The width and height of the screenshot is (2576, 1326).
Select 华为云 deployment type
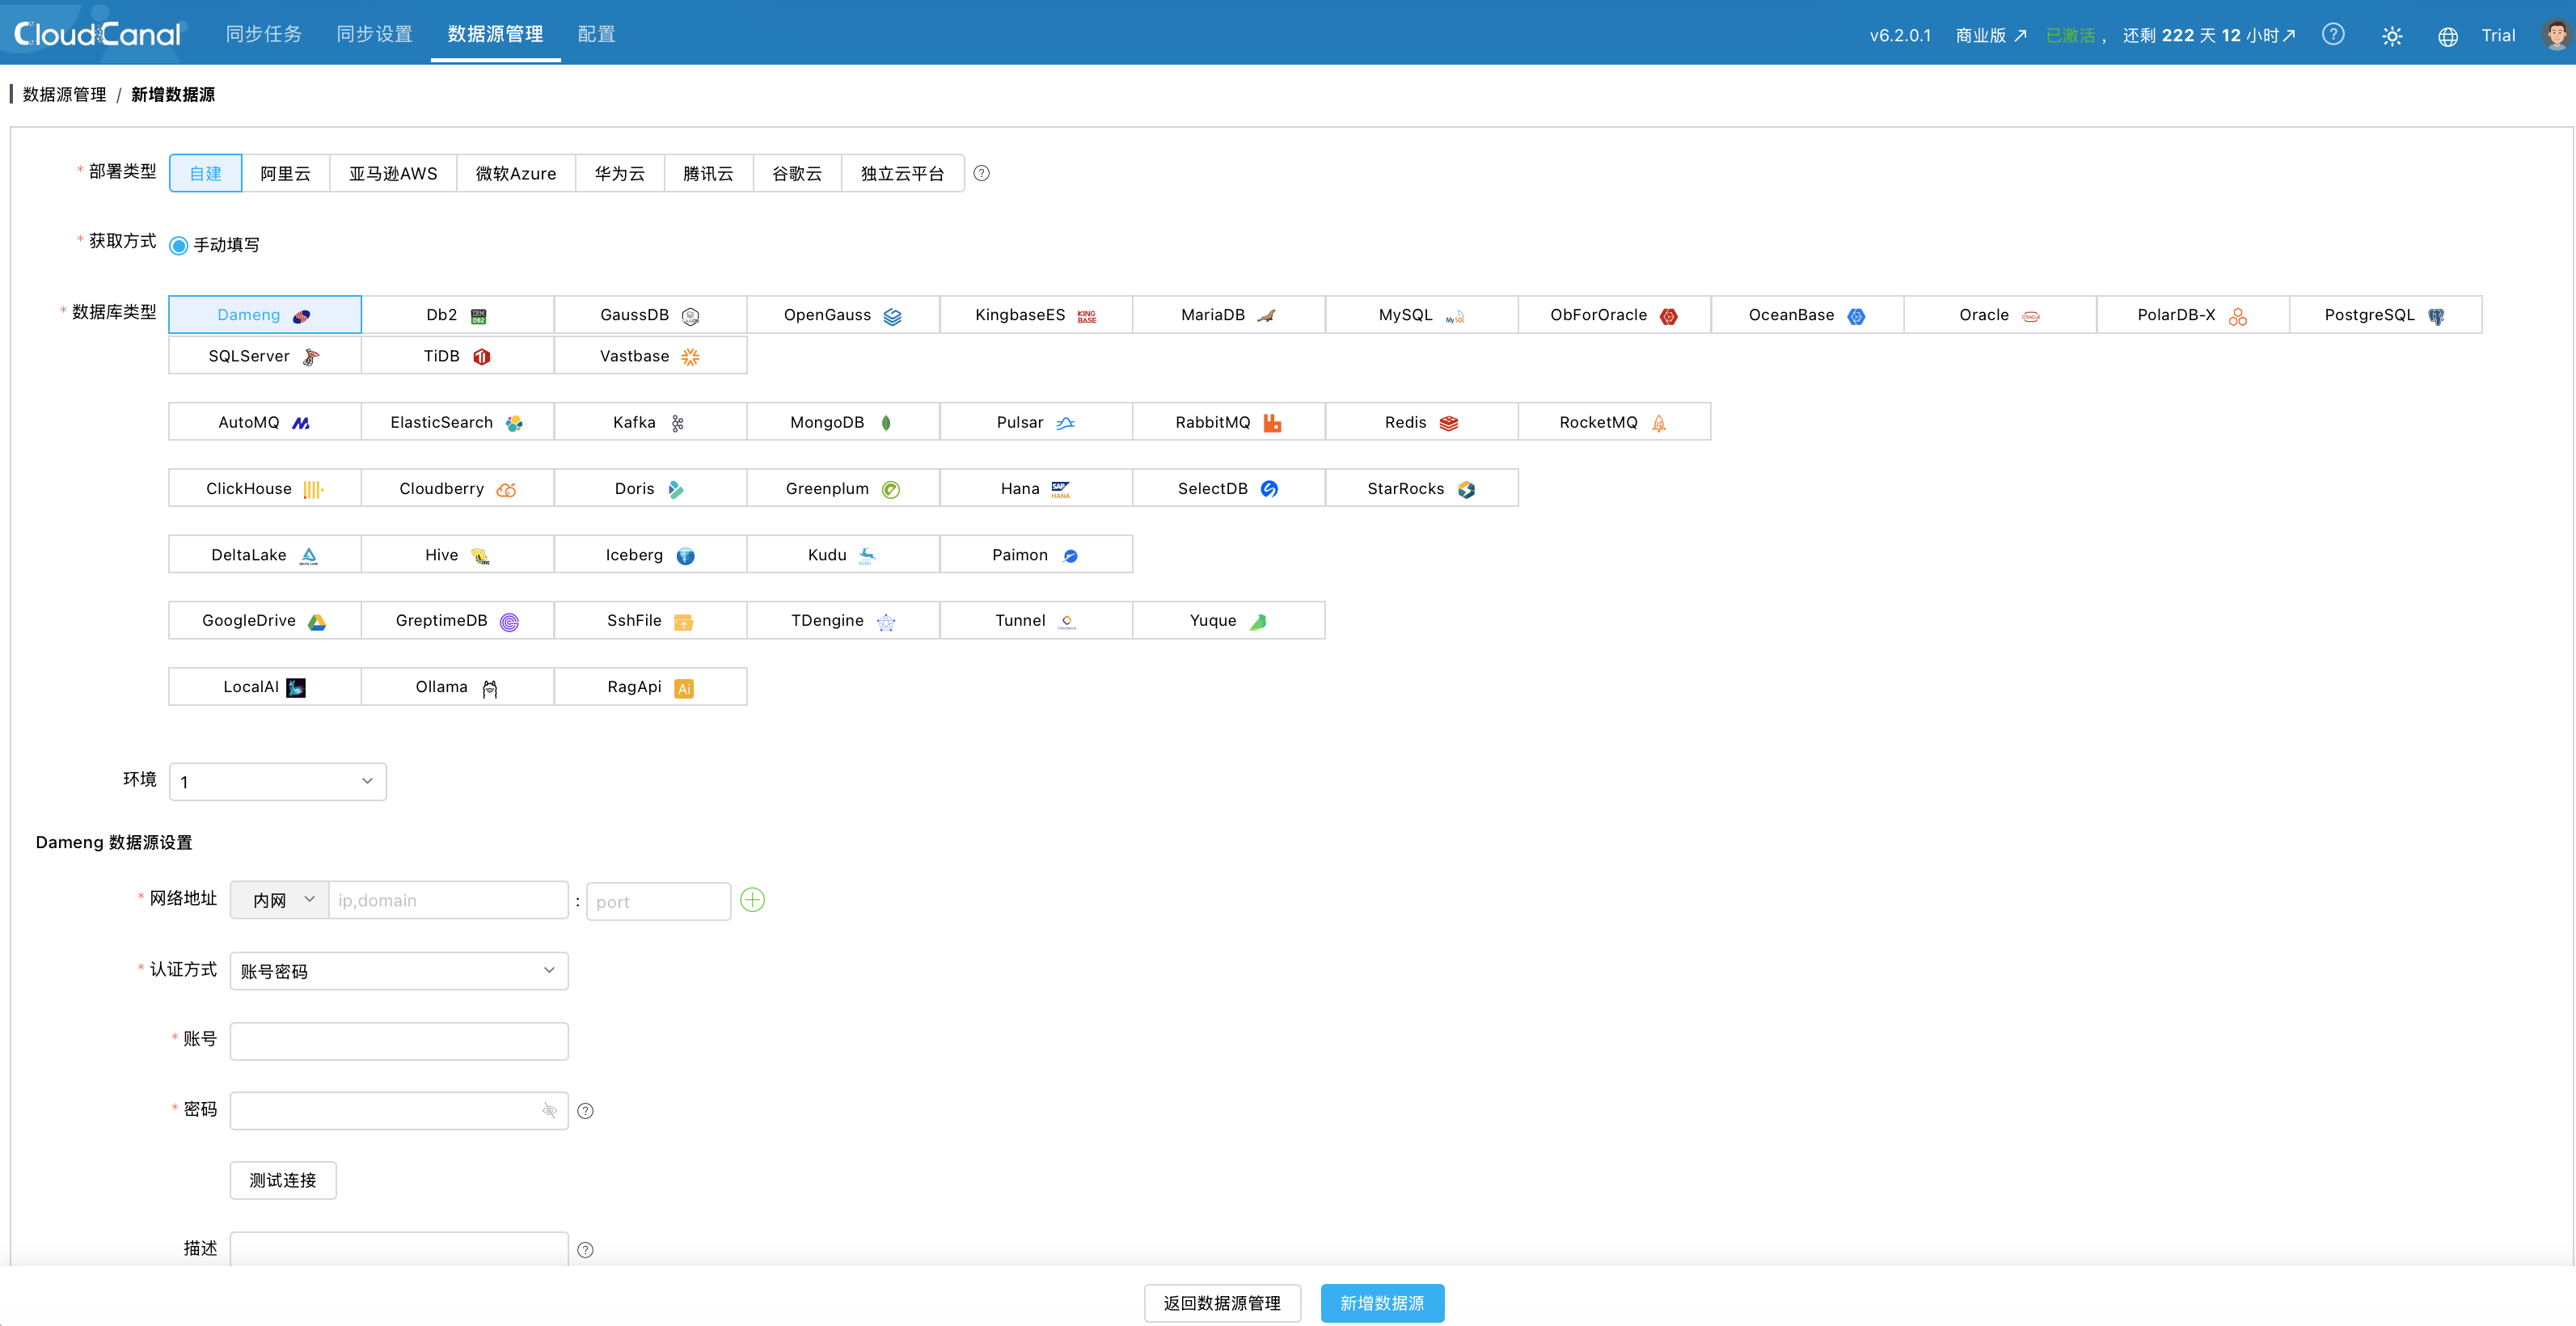coord(619,173)
